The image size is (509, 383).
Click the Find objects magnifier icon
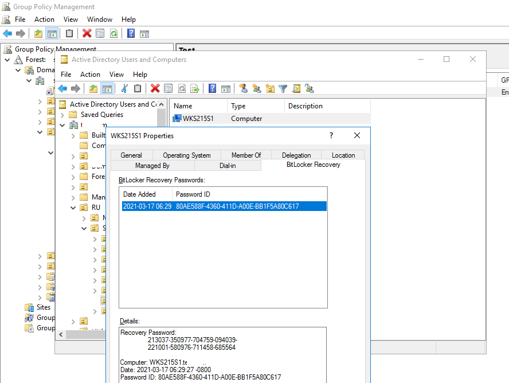pyautogui.click(x=296, y=88)
